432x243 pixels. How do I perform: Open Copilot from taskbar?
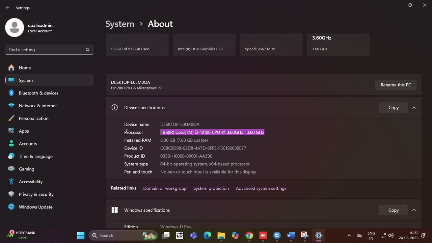(235, 236)
